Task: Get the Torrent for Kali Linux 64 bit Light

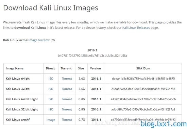Action: click(67, 99)
